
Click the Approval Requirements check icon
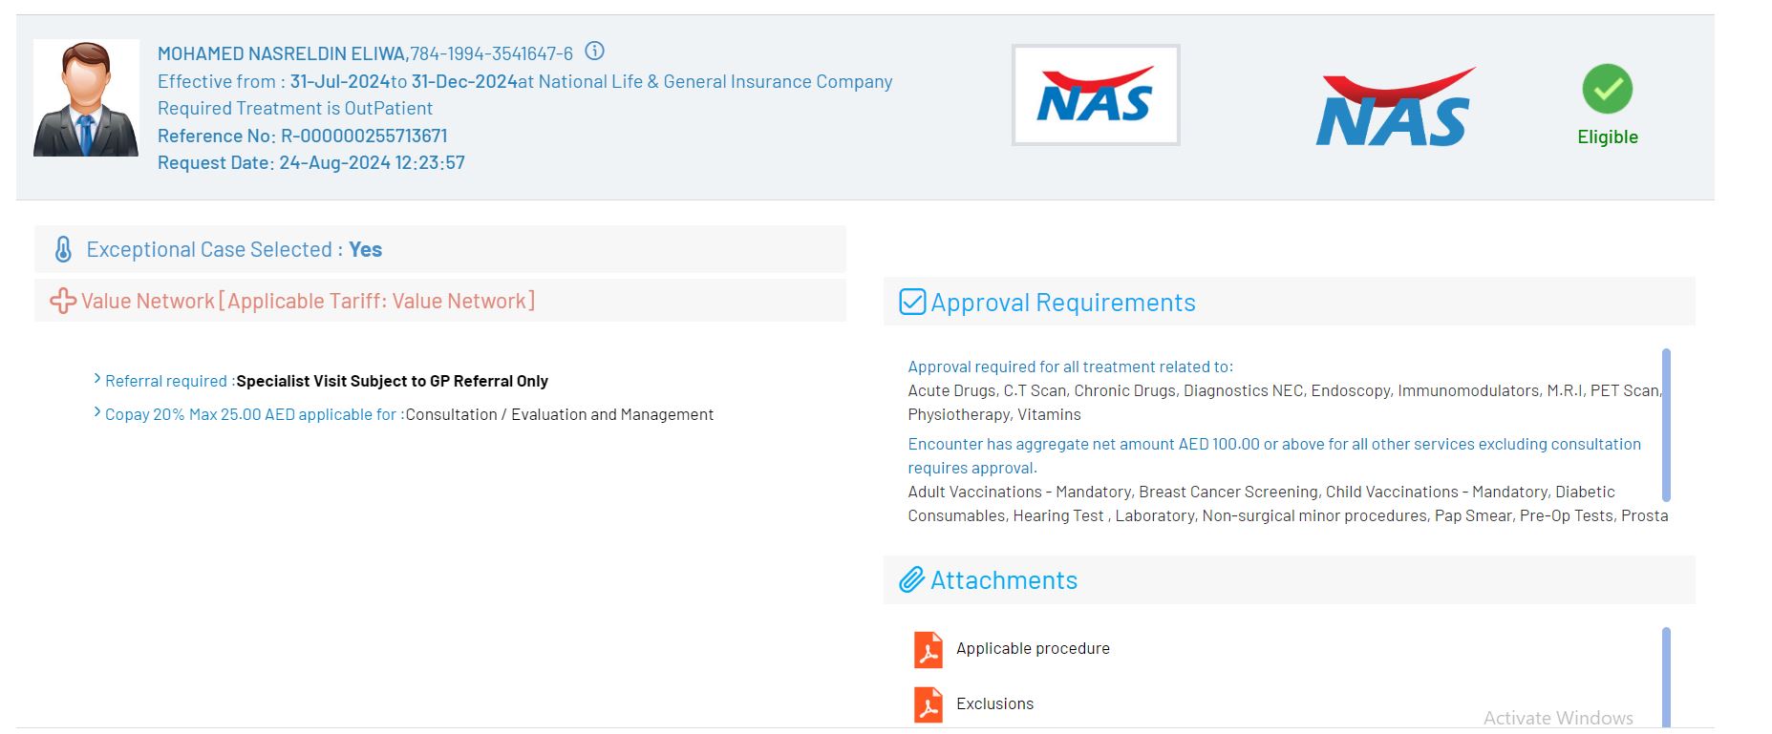[912, 303]
